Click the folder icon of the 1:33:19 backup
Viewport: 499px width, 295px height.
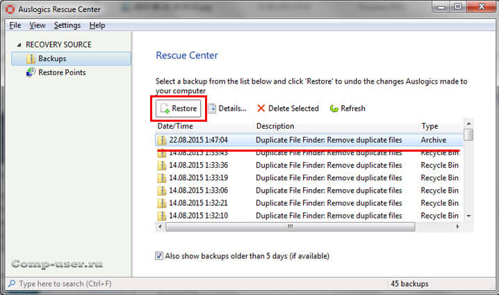tap(162, 177)
